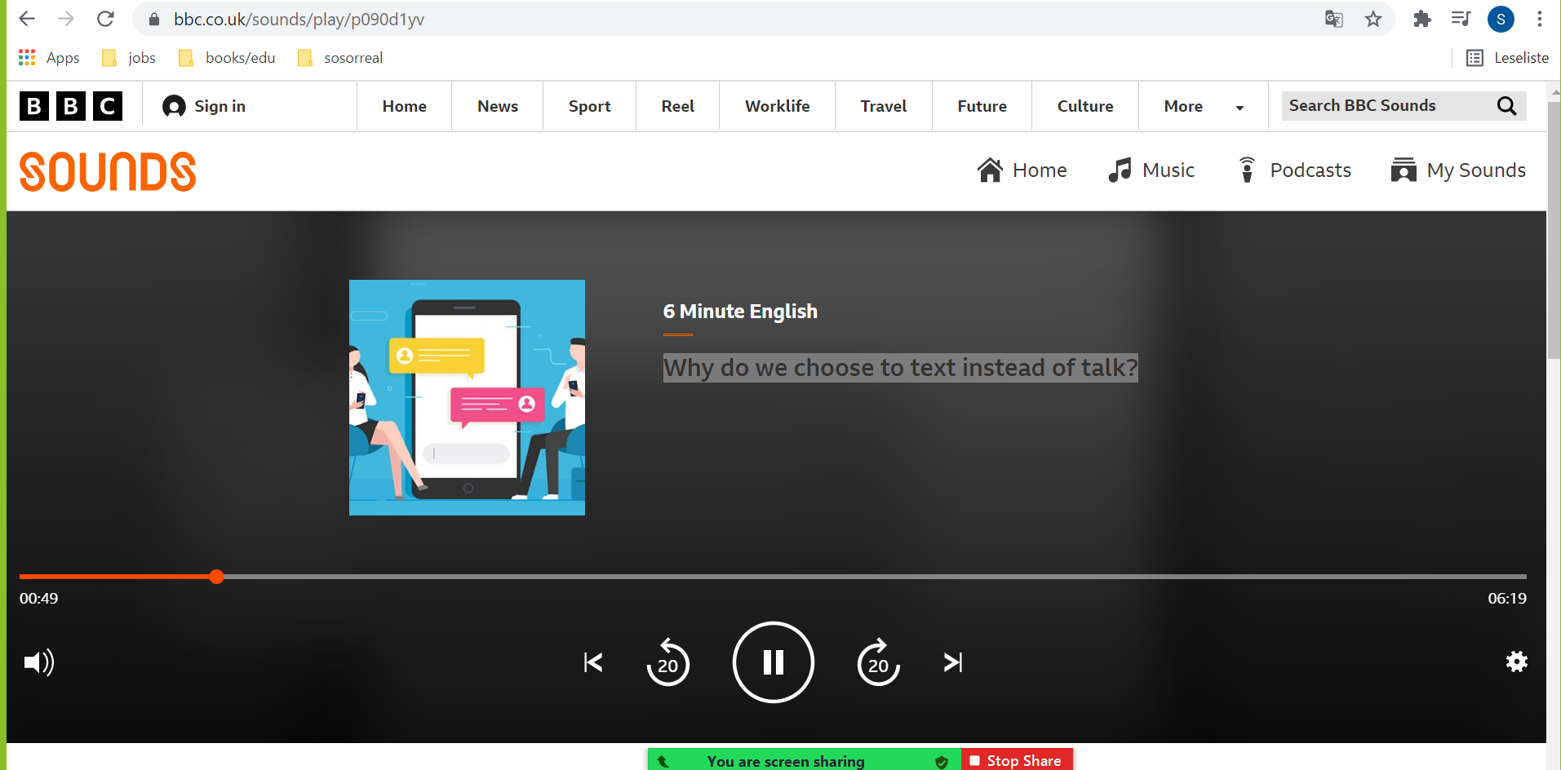Click the site lock icon
Viewport: 1561px width, 770px height.
click(153, 19)
